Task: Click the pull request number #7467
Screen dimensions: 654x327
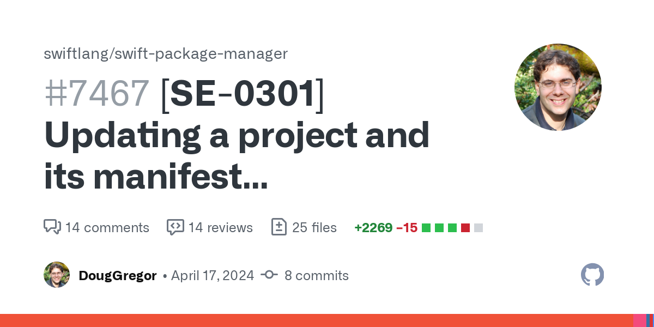Action: 97,93
